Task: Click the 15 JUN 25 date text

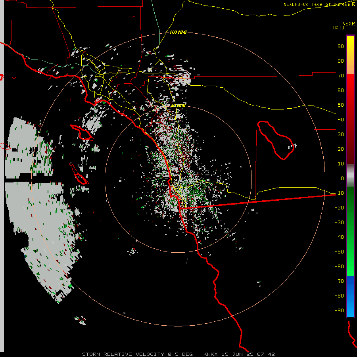Action: click(x=238, y=354)
